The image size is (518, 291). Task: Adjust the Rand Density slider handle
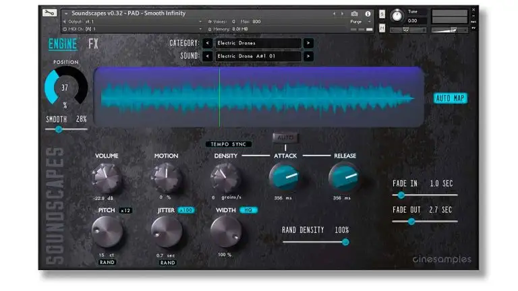click(x=345, y=243)
